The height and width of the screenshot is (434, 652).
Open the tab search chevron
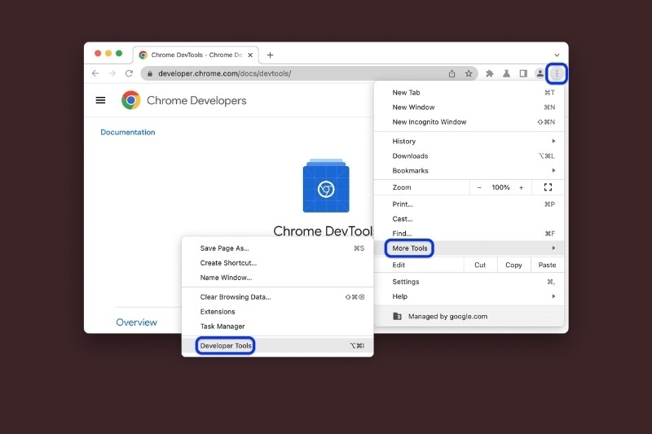tap(557, 55)
